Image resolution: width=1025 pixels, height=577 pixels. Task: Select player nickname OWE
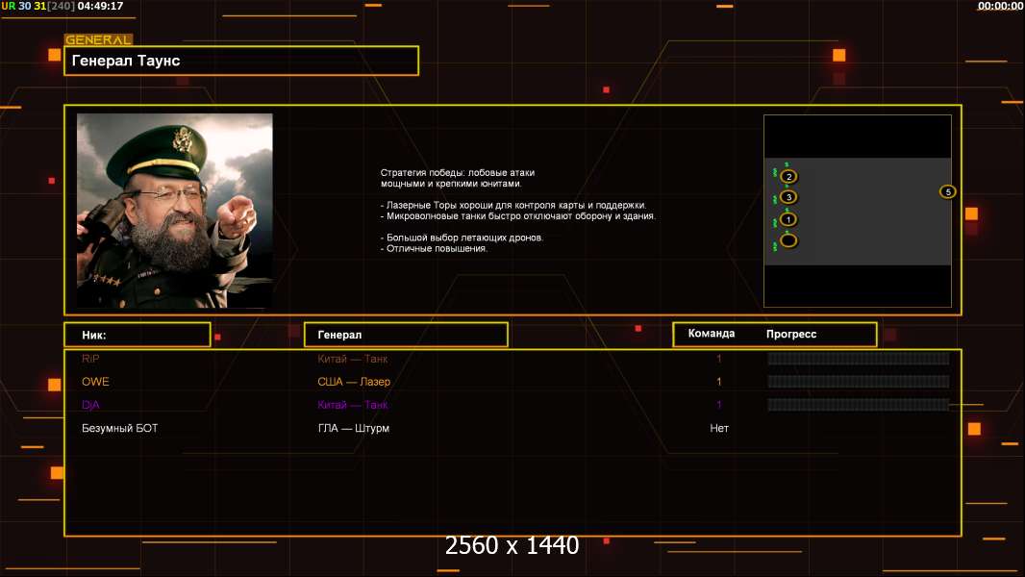(x=95, y=382)
